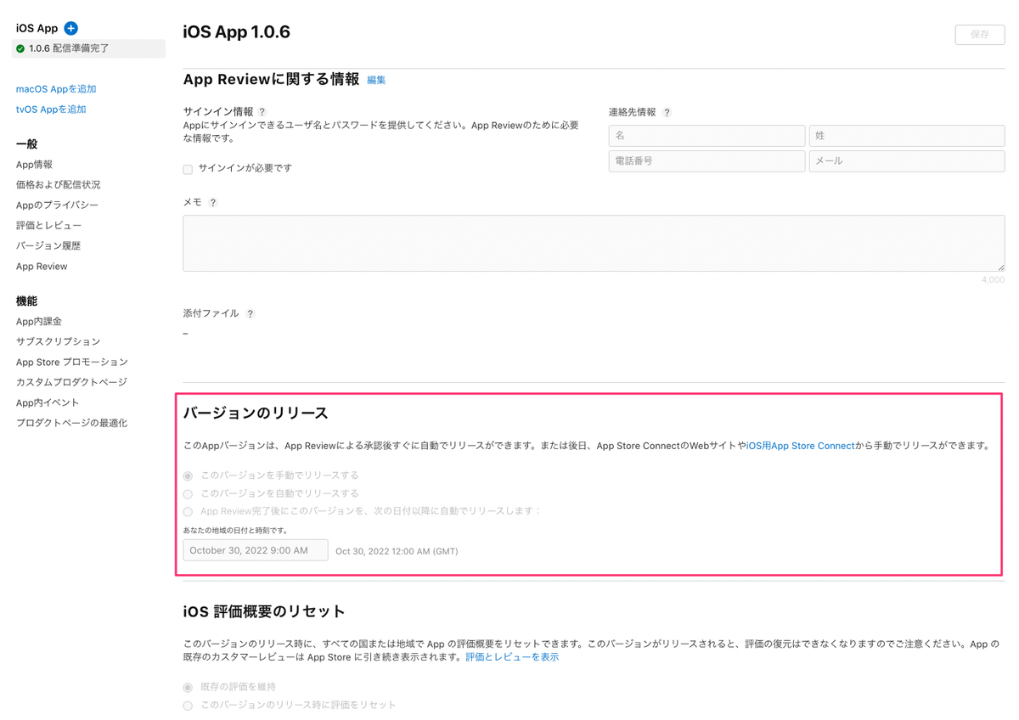This screenshot has height=720, width=1019.
Task: Click the Oct 30, 2022 12:00 AM (GMT) text
Action: (397, 551)
